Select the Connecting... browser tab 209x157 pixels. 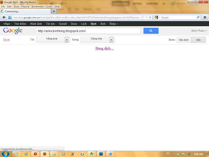tap(25, 11)
